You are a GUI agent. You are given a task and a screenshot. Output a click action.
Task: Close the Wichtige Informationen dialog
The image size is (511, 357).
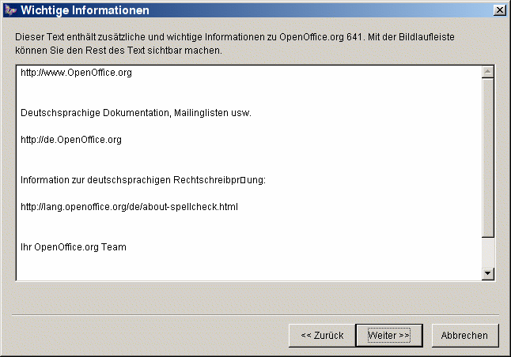pyautogui.click(x=499, y=10)
